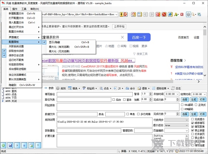The width and height of the screenshot is (208, 154).
Task: Click the export window arrow button
Action: click(31, 145)
